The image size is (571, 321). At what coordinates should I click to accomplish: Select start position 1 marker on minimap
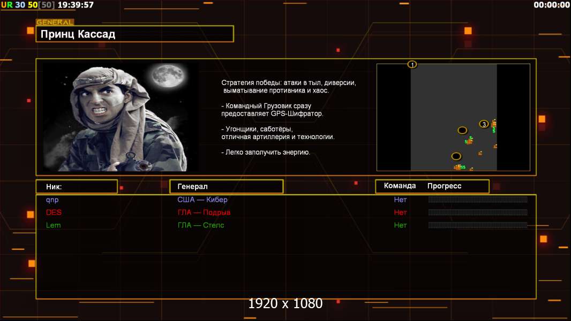(412, 65)
